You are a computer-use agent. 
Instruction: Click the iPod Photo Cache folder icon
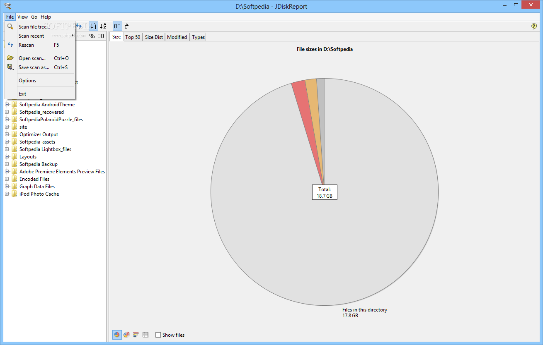click(15, 194)
